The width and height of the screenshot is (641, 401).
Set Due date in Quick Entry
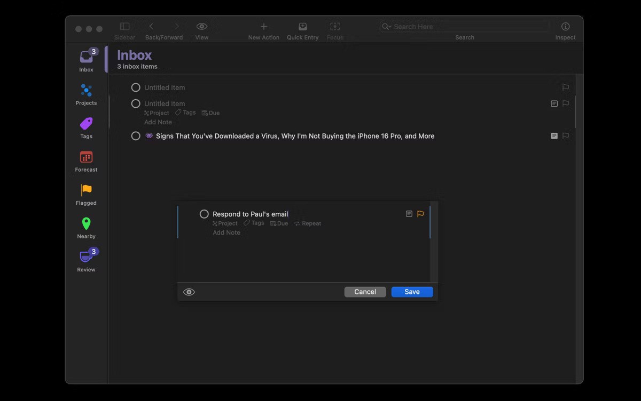coord(279,223)
